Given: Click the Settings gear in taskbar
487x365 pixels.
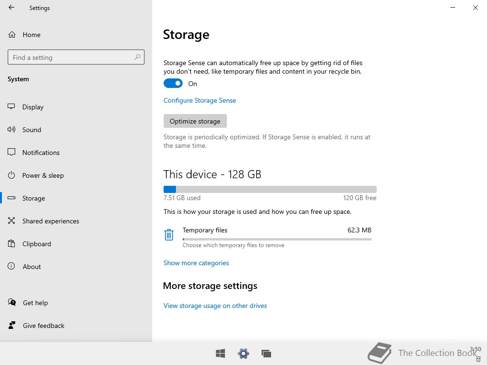Looking at the screenshot, I should pos(243,353).
